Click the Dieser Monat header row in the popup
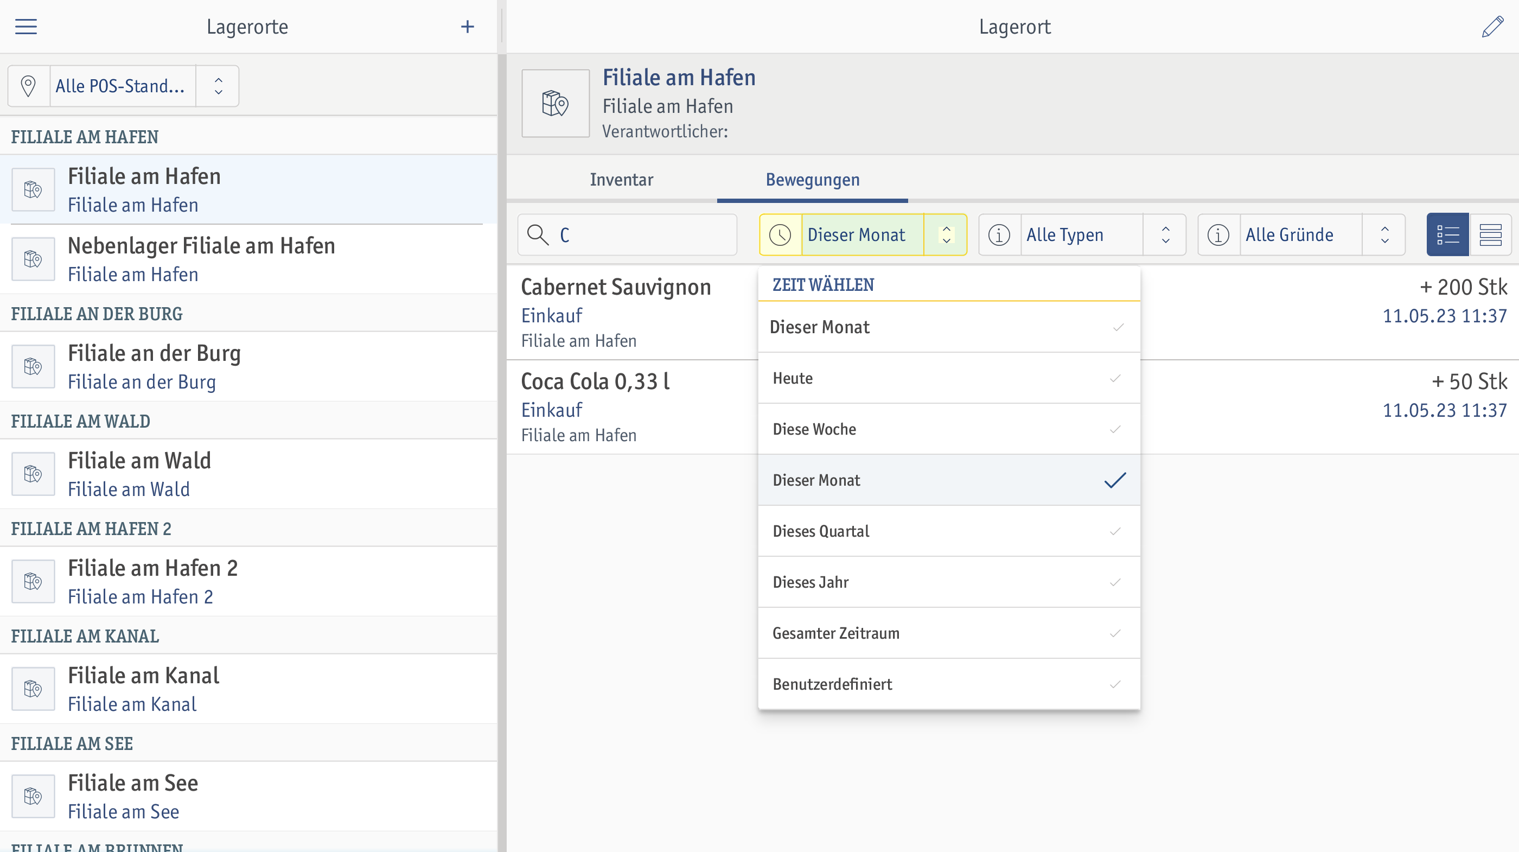The height and width of the screenshot is (852, 1519). [949, 327]
